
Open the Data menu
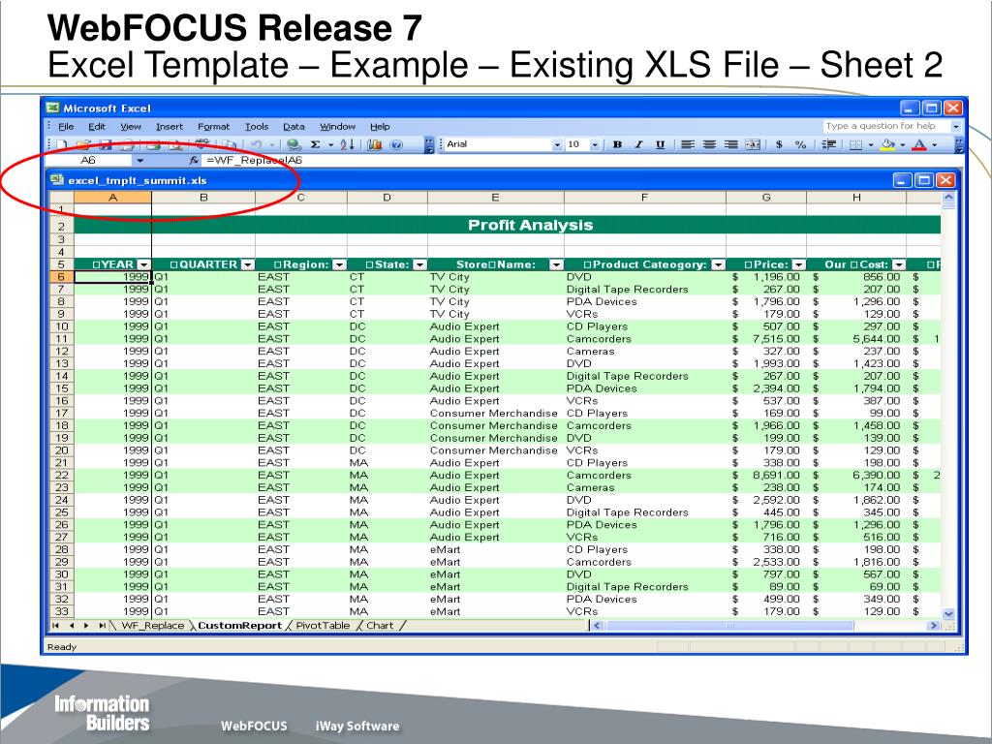point(294,127)
